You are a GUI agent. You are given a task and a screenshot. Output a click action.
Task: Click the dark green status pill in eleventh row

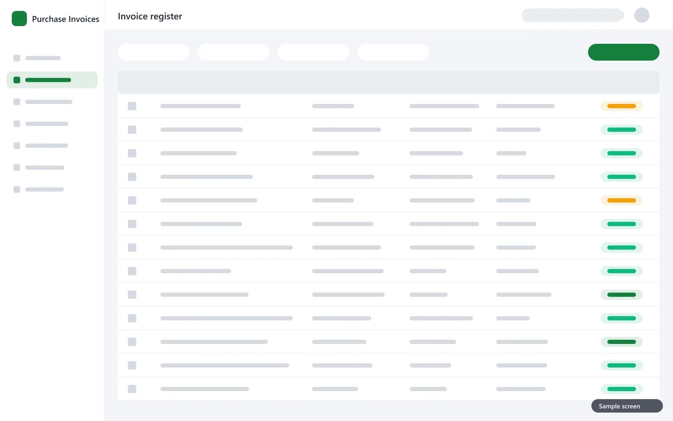click(622, 342)
